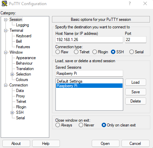Viewport: 153px width, 148px height.
Task: Load the selected saved session
Action: tap(136, 82)
